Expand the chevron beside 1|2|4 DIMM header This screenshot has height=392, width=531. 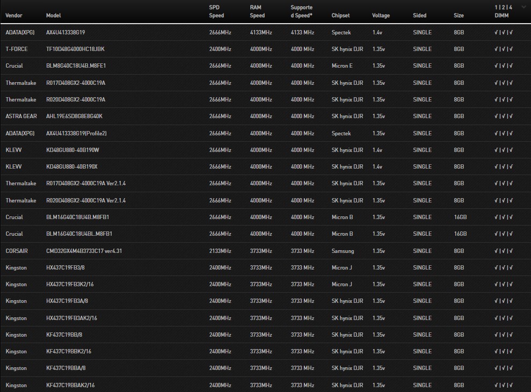click(x=525, y=8)
